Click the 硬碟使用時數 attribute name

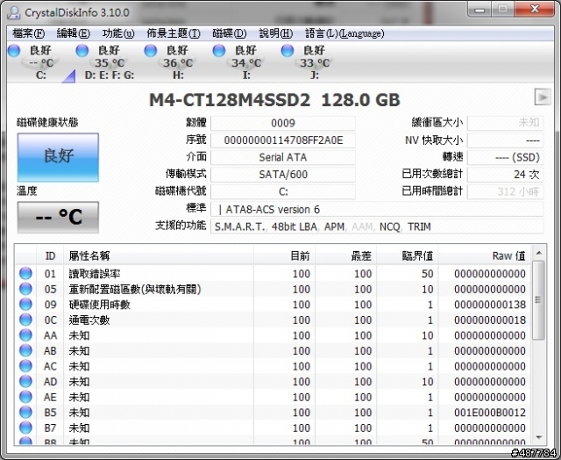(x=99, y=305)
